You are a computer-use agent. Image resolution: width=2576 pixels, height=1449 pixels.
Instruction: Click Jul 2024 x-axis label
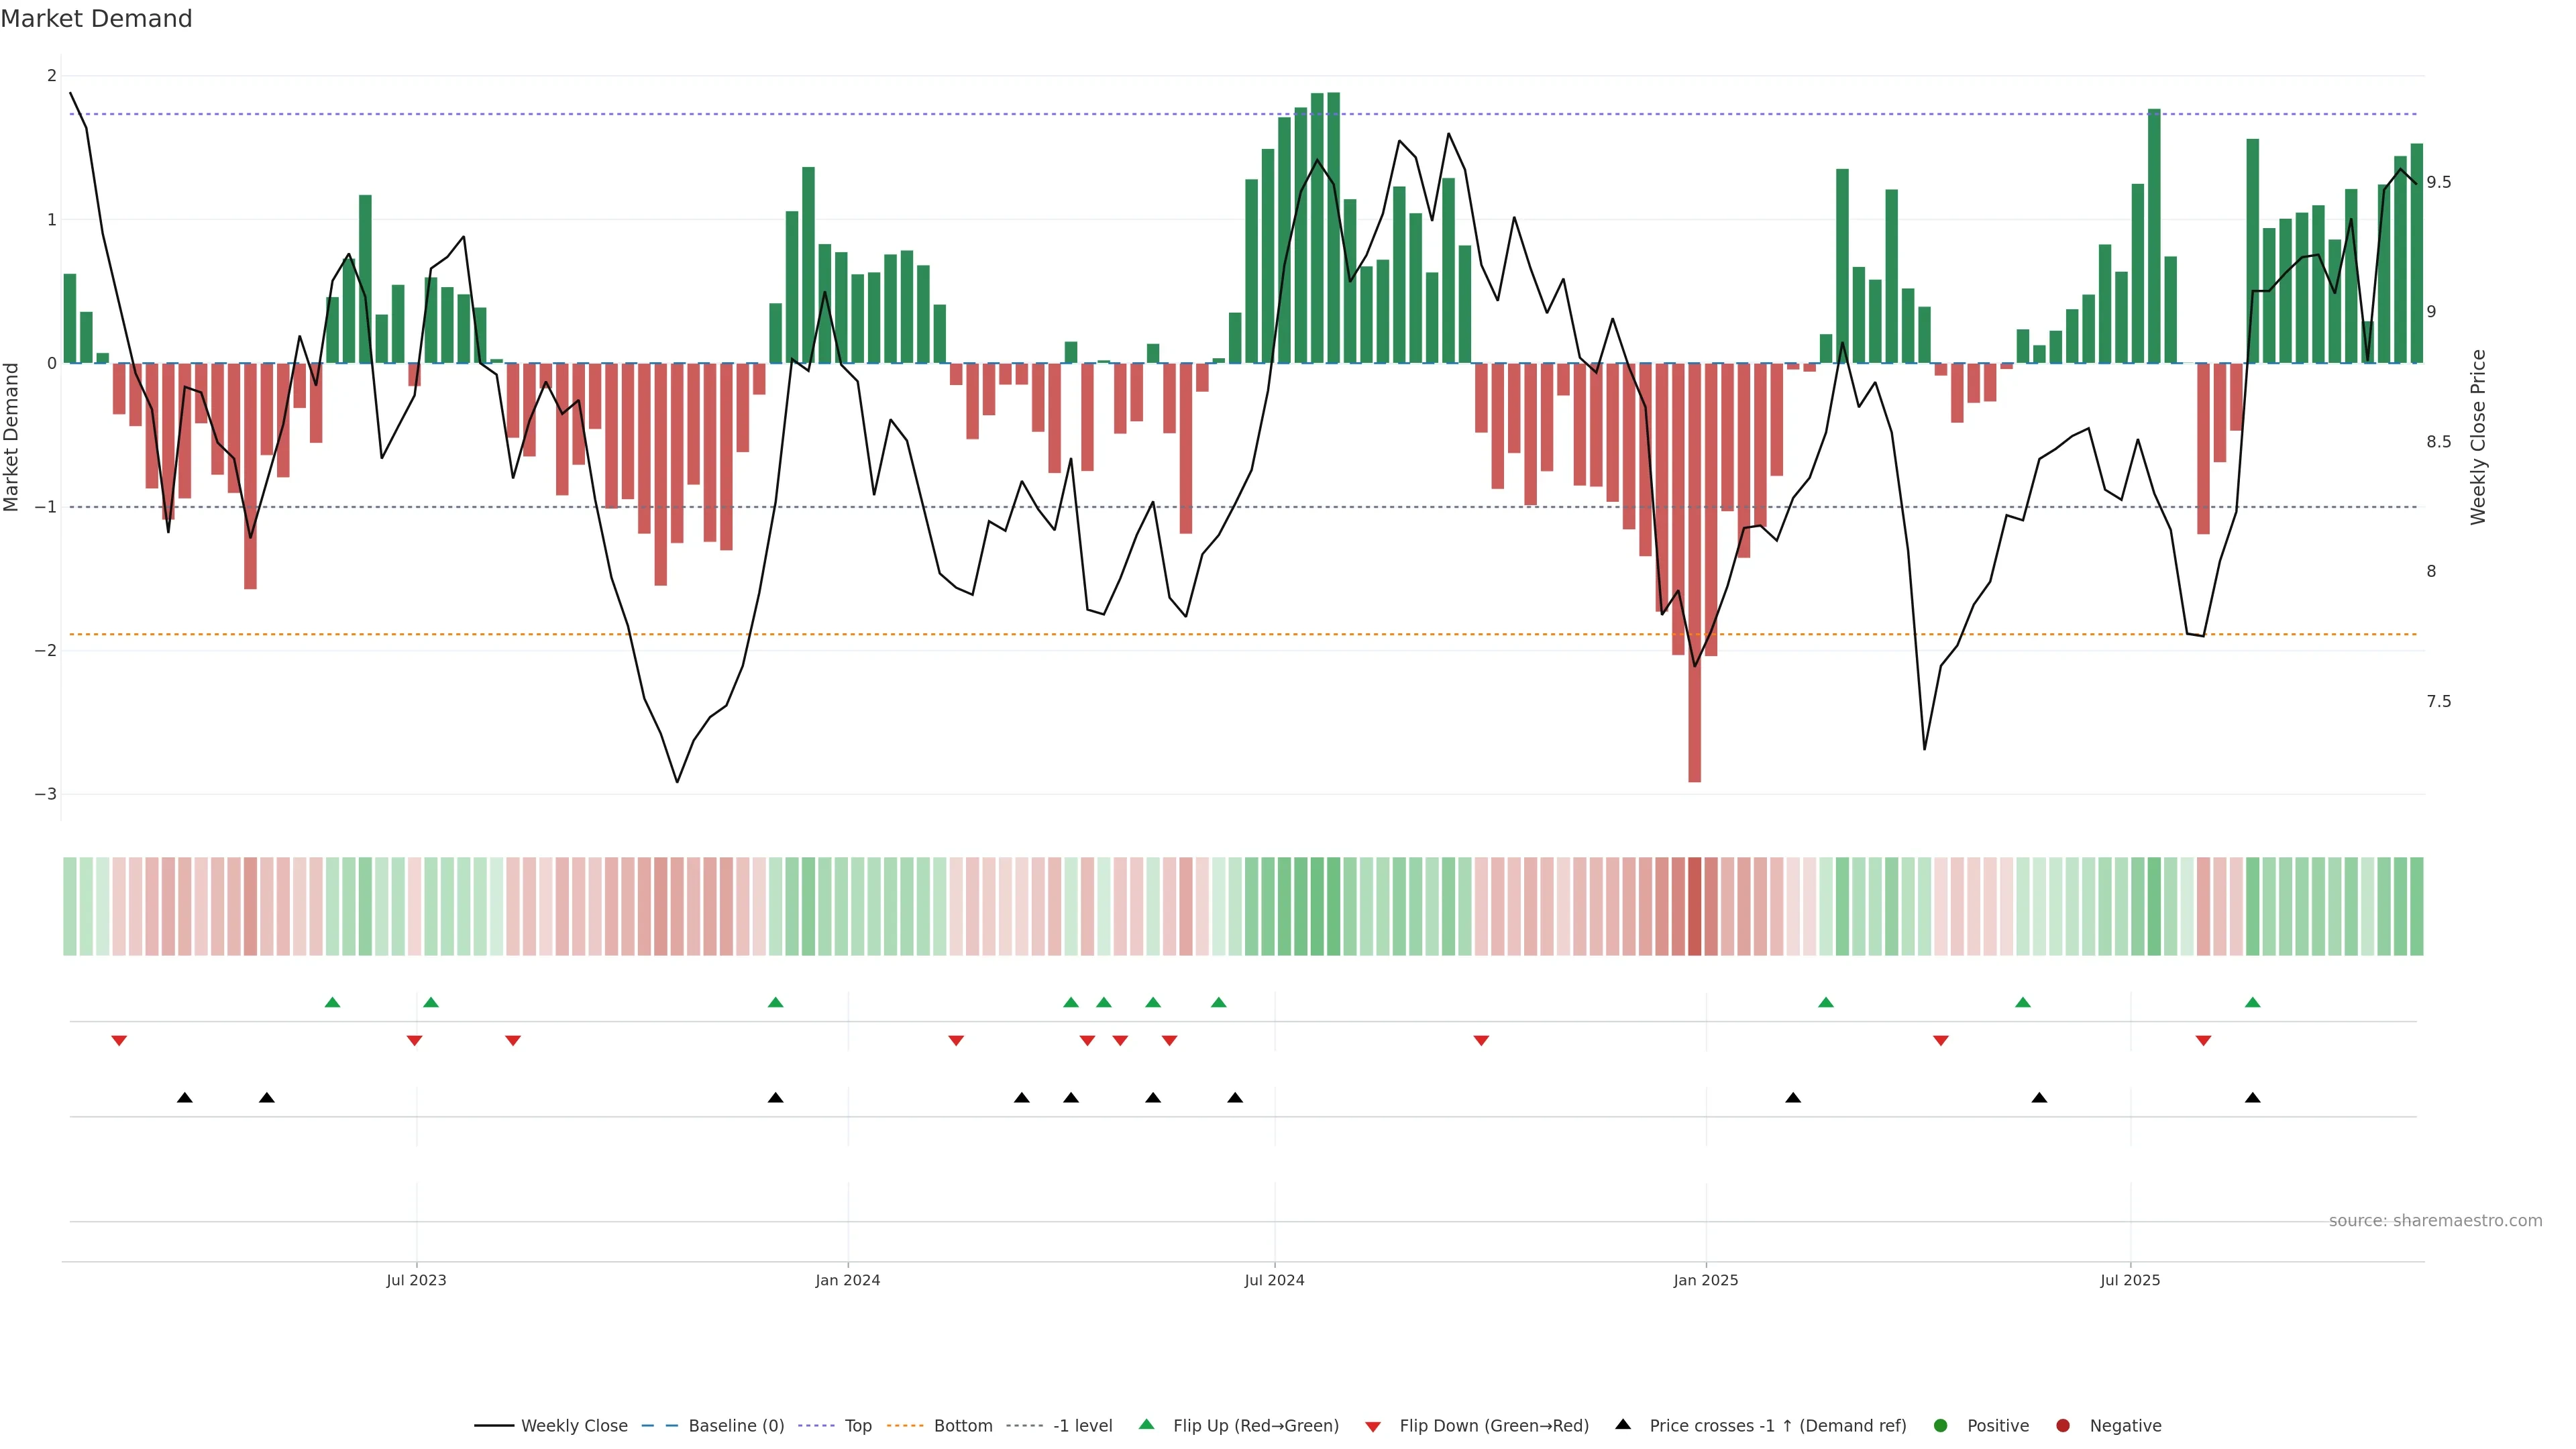point(1274,1280)
